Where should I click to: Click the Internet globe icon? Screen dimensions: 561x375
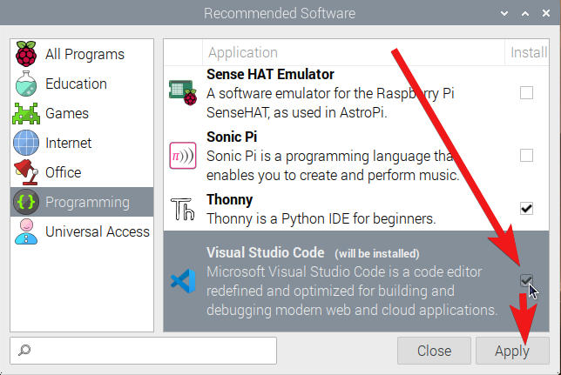pyautogui.click(x=26, y=143)
